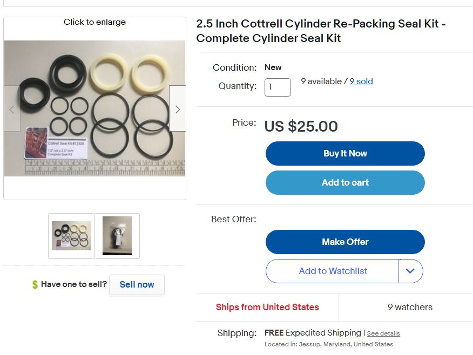Click the US $25.00 price
Viewport: 473px width, 355px height.
click(x=301, y=127)
